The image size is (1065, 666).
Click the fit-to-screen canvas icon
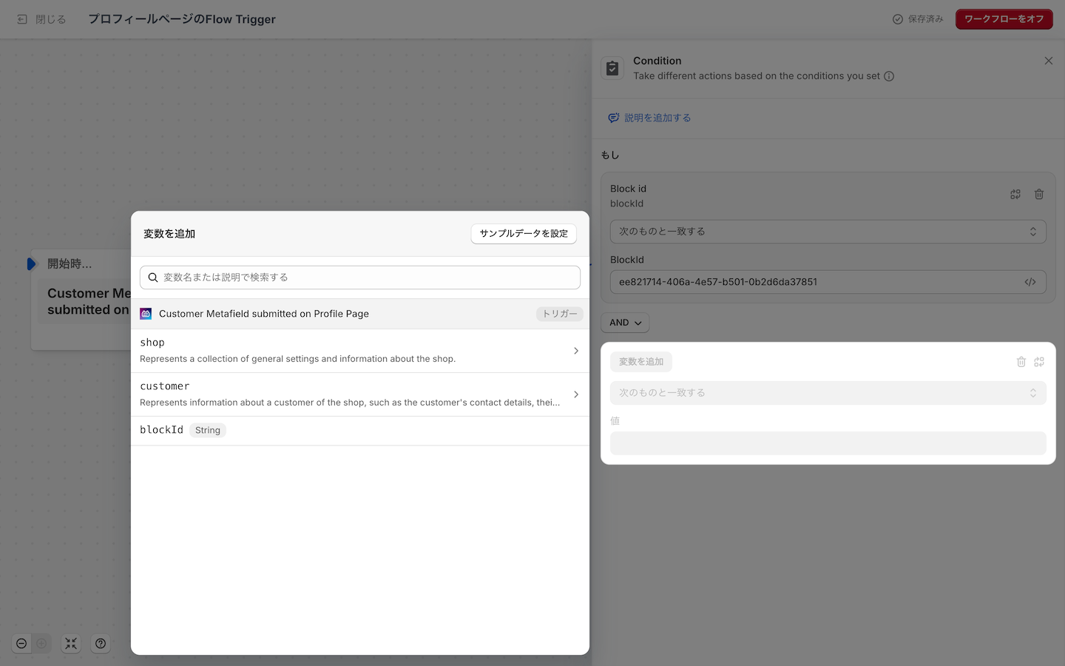tap(71, 644)
